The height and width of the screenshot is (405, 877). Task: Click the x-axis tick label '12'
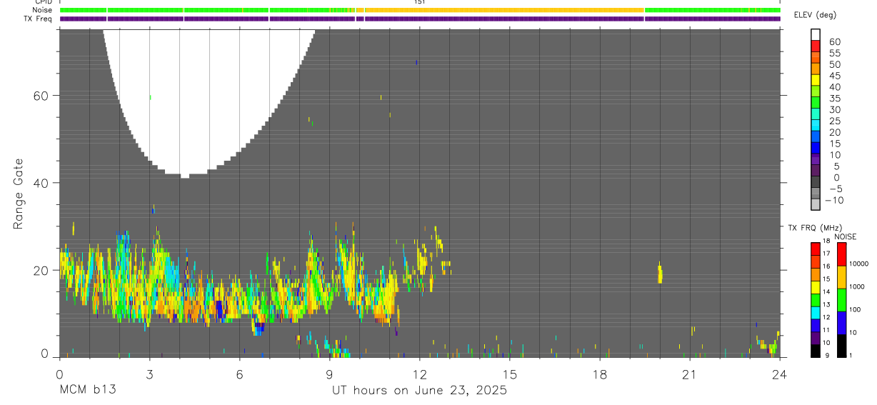419,374
